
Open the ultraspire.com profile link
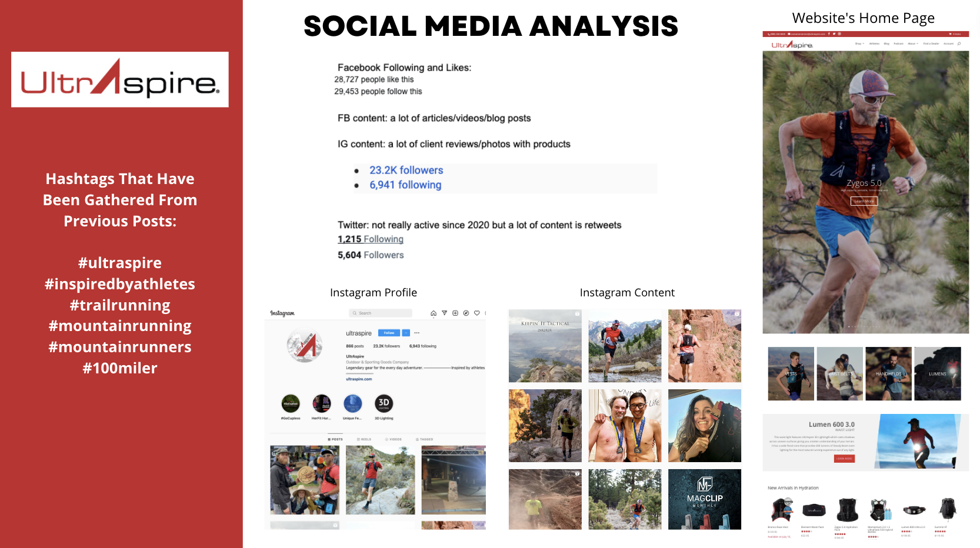tap(359, 379)
